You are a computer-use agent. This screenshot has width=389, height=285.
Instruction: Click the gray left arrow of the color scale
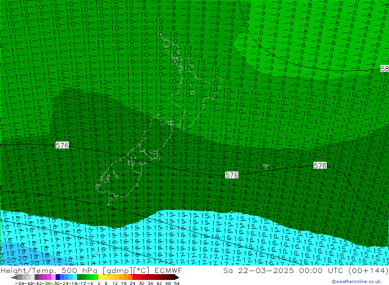[14, 277]
